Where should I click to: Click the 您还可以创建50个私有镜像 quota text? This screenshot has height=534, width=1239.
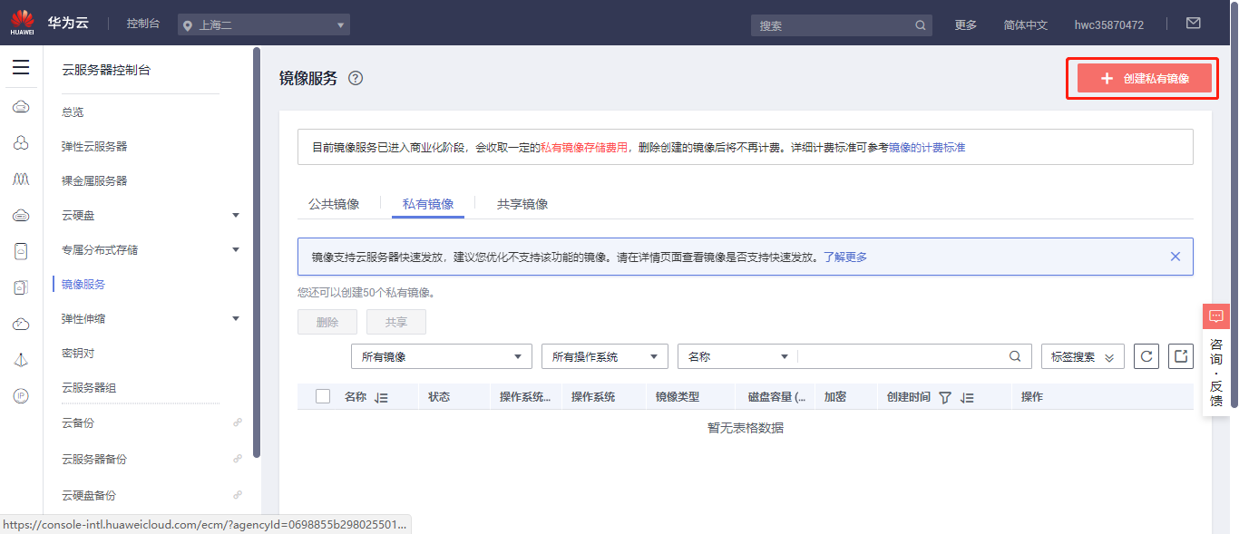pyautogui.click(x=366, y=293)
